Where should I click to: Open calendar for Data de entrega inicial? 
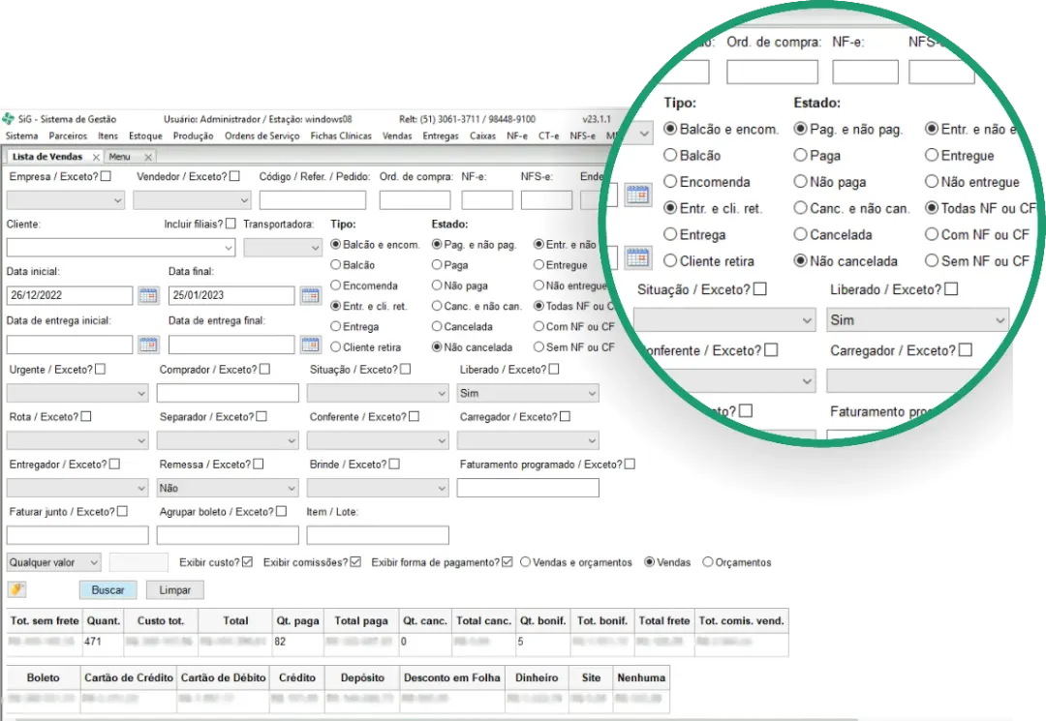tap(148, 344)
